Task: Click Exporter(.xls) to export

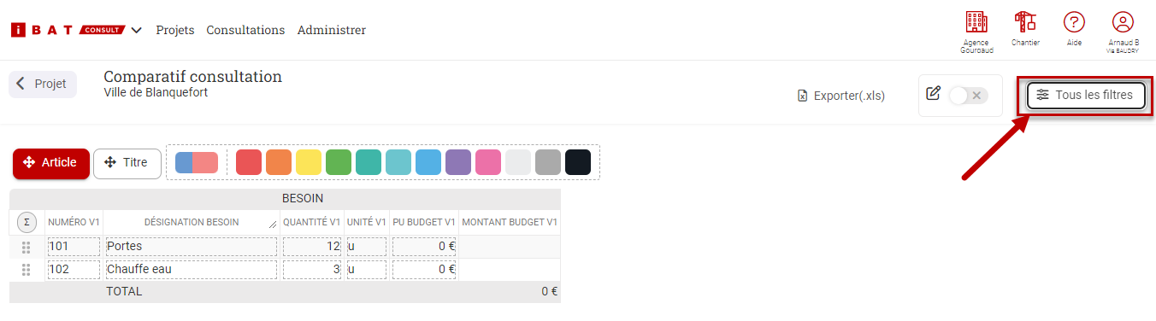Action: click(841, 96)
